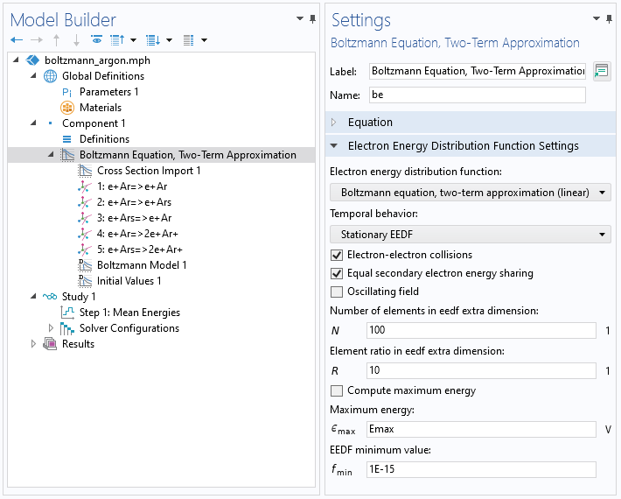Expand the Equation section

point(334,122)
